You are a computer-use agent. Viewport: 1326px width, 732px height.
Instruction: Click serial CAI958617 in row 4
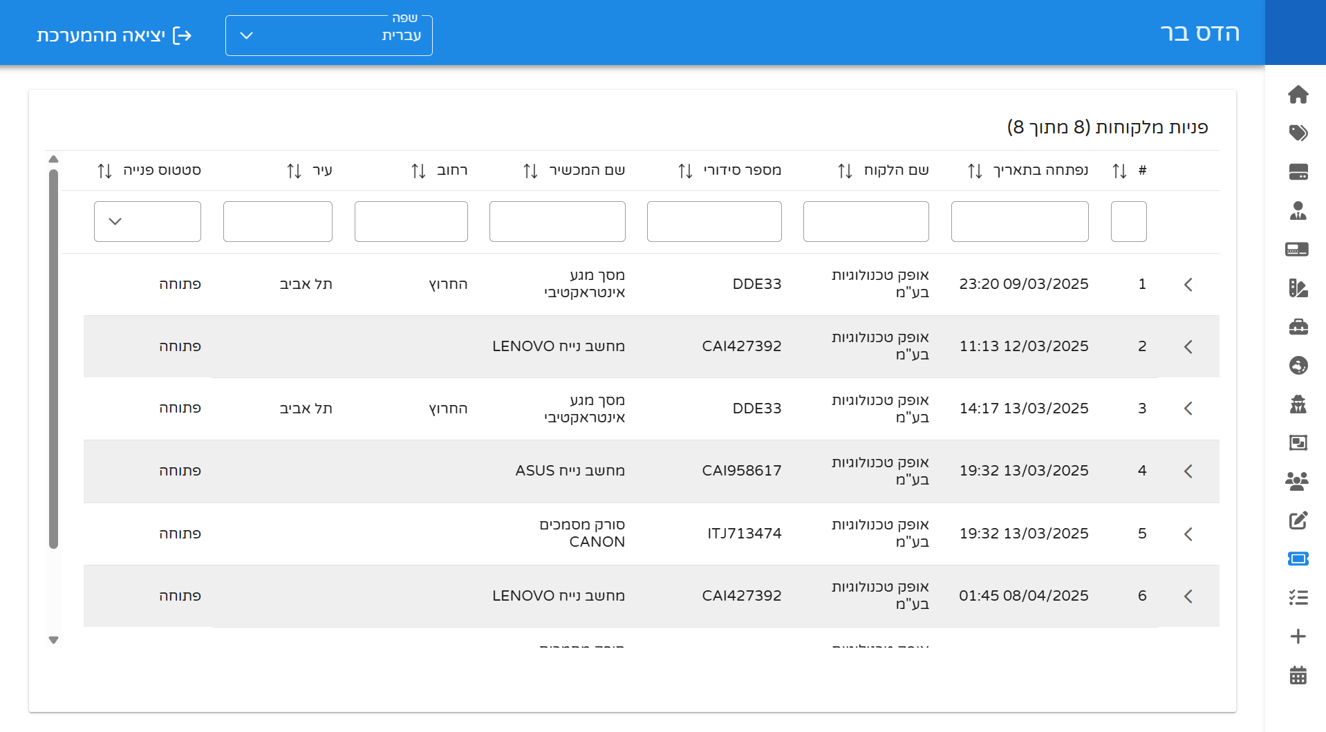coord(742,471)
